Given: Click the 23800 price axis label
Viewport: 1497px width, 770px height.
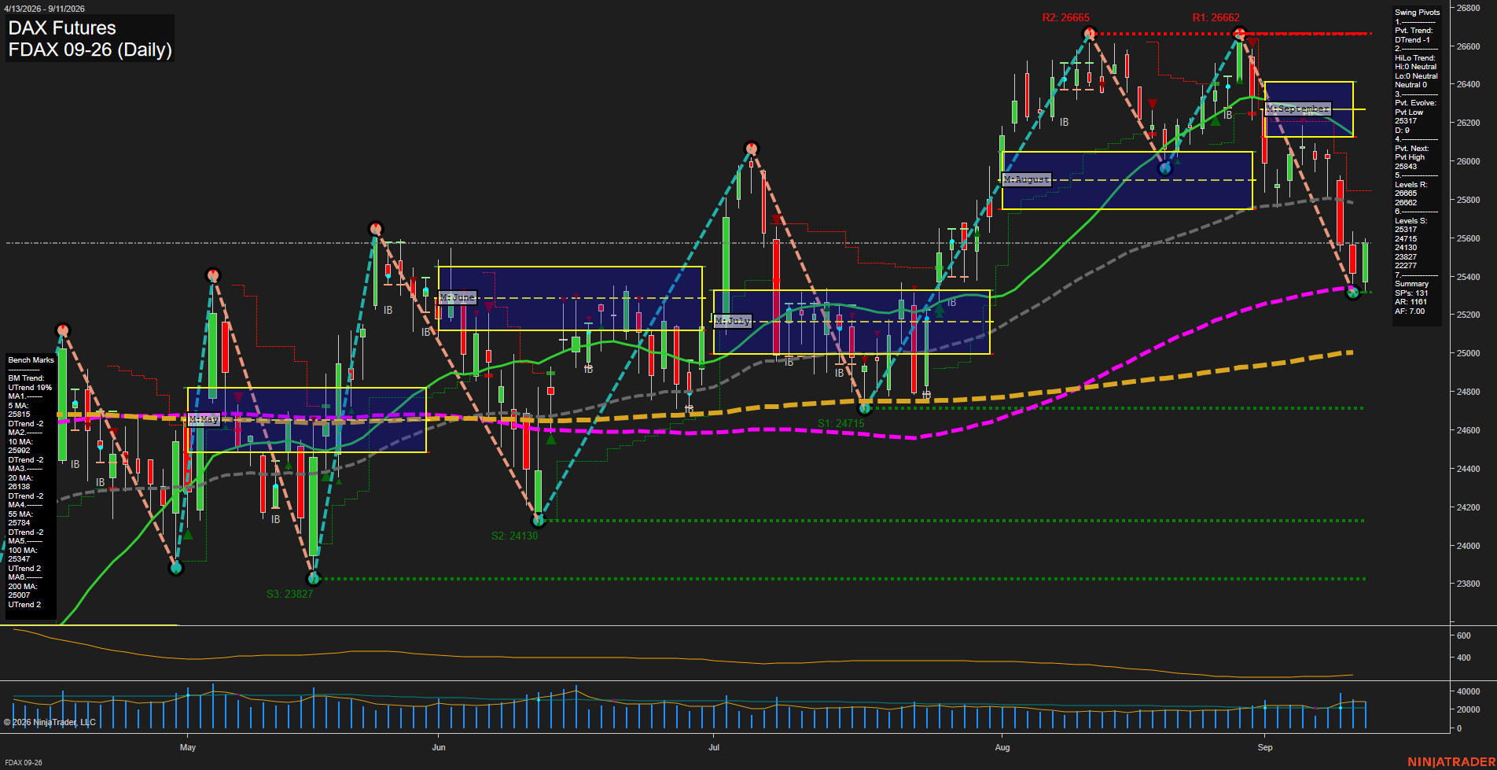Looking at the screenshot, I should tap(1468, 584).
